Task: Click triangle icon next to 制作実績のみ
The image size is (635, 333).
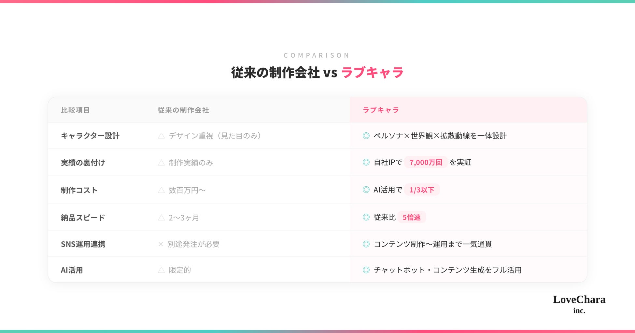Action: 161,162
